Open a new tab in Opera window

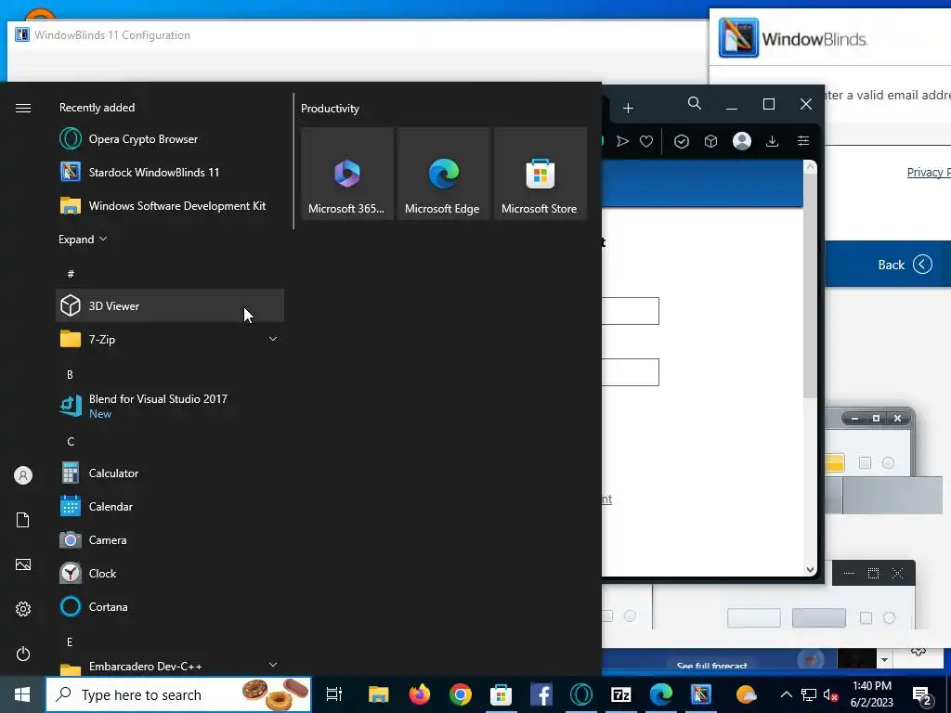(629, 108)
